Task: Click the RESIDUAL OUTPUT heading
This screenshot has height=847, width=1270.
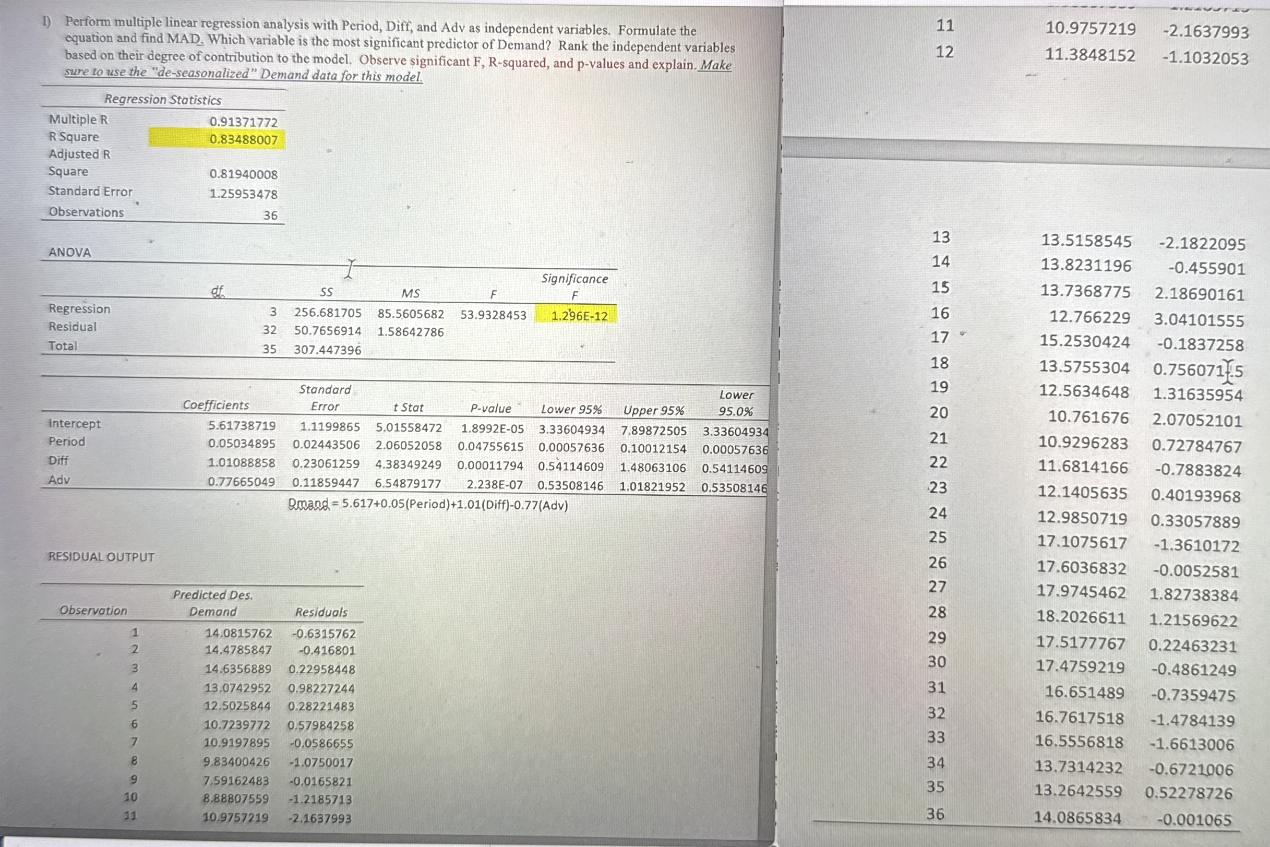Action: point(101,556)
